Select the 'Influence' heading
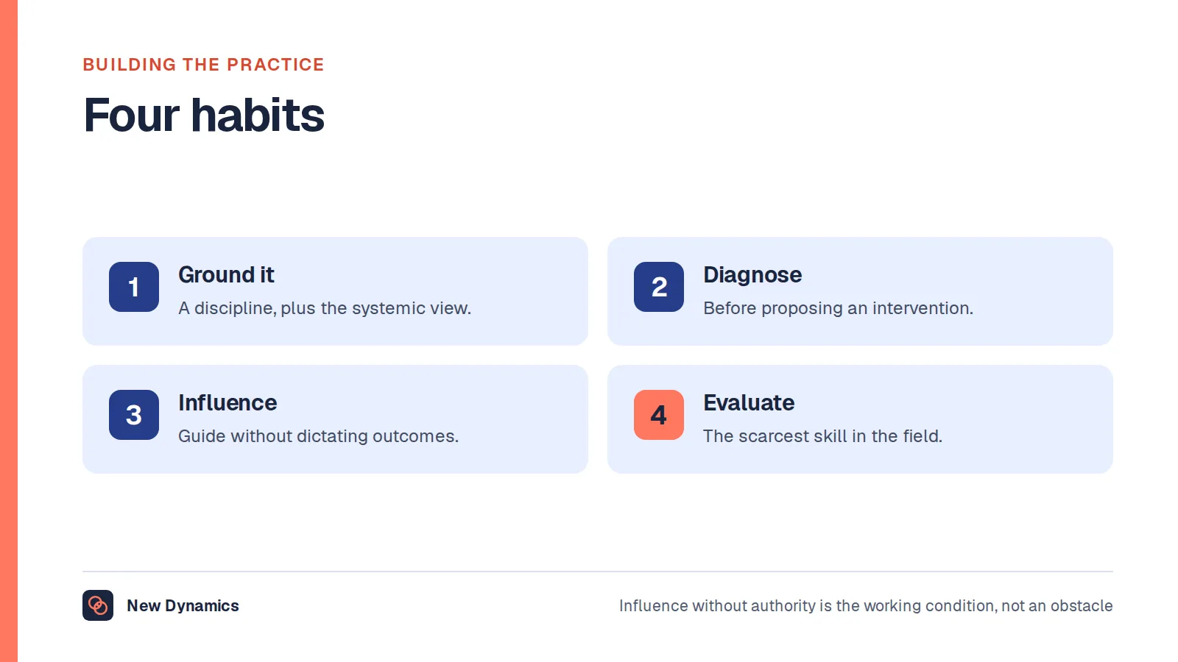Screen dimensions: 1178x662 tap(228, 403)
